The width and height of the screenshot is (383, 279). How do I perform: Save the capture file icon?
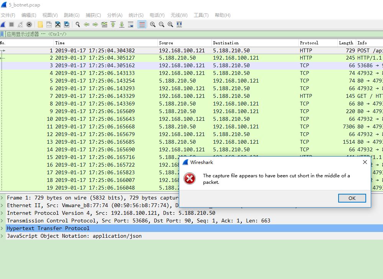tap(49, 24)
